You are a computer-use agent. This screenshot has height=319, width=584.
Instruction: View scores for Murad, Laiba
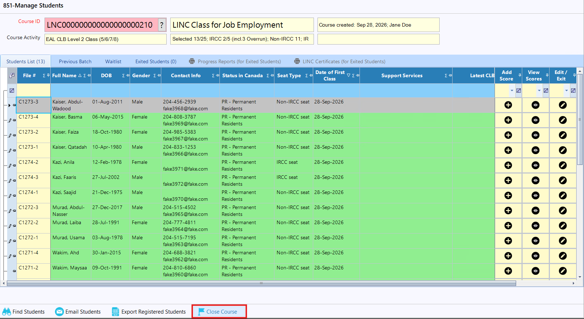click(x=536, y=226)
